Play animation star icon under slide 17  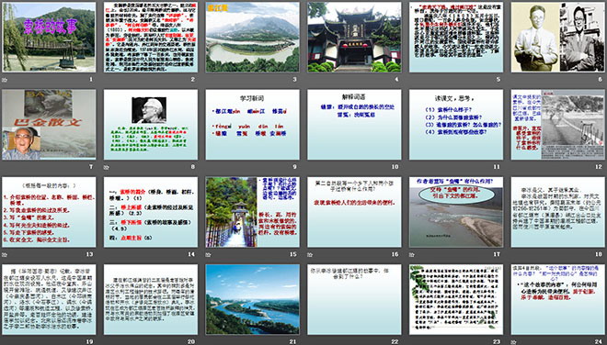(x=411, y=254)
